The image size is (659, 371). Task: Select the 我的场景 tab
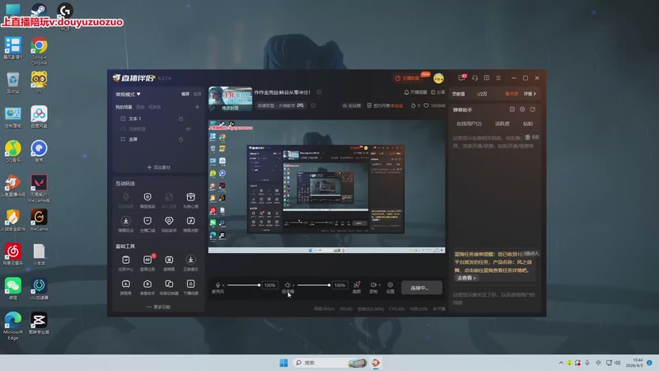pyautogui.click(x=124, y=107)
